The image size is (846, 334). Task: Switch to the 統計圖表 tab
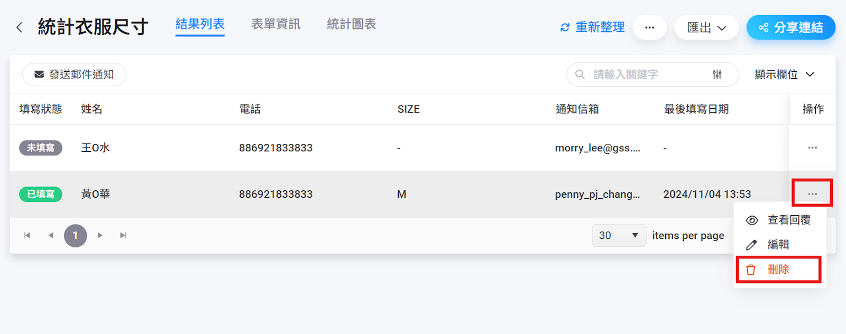[x=351, y=24]
